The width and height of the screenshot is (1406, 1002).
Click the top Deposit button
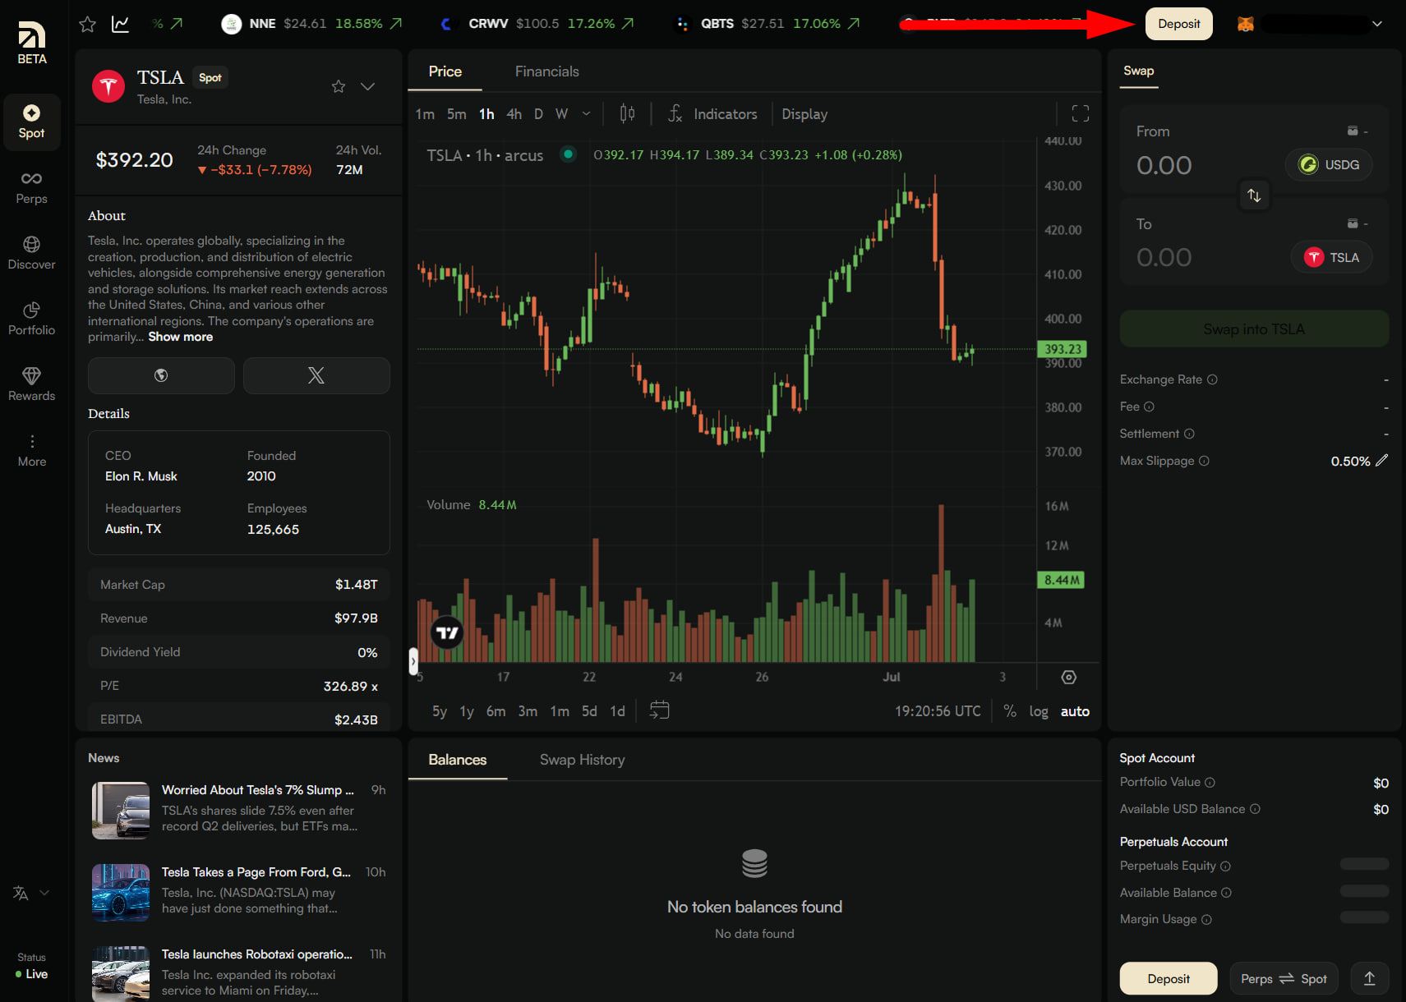point(1179,24)
